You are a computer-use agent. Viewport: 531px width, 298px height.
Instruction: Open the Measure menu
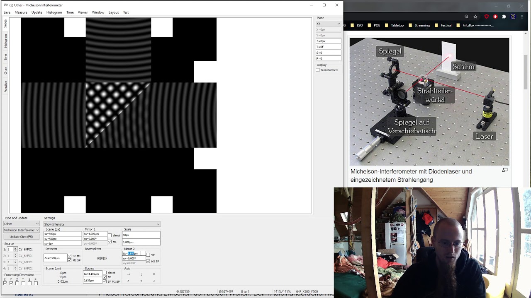(x=21, y=12)
